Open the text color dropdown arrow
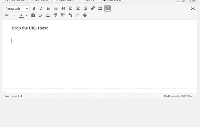Viewport: 200px width, 127px height. [27, 15]
